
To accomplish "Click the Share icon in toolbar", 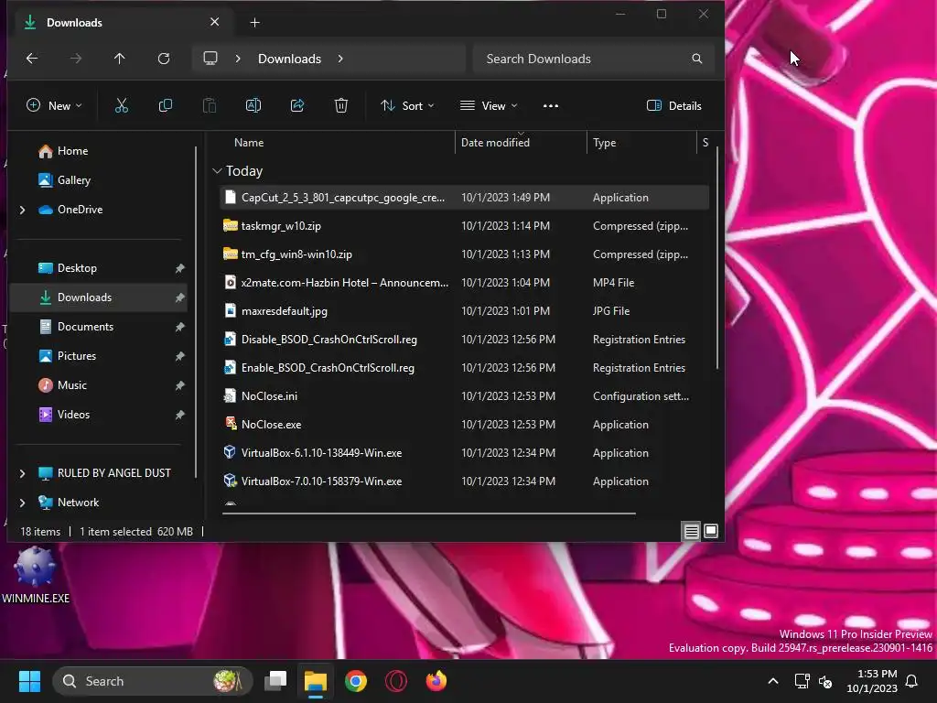I will (x=297, y=106).
